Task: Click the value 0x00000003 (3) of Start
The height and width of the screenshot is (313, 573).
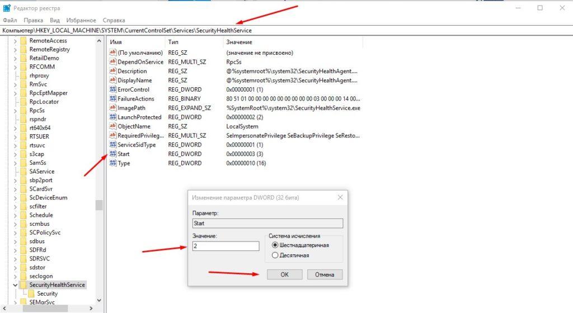Action: coord(245,154)
